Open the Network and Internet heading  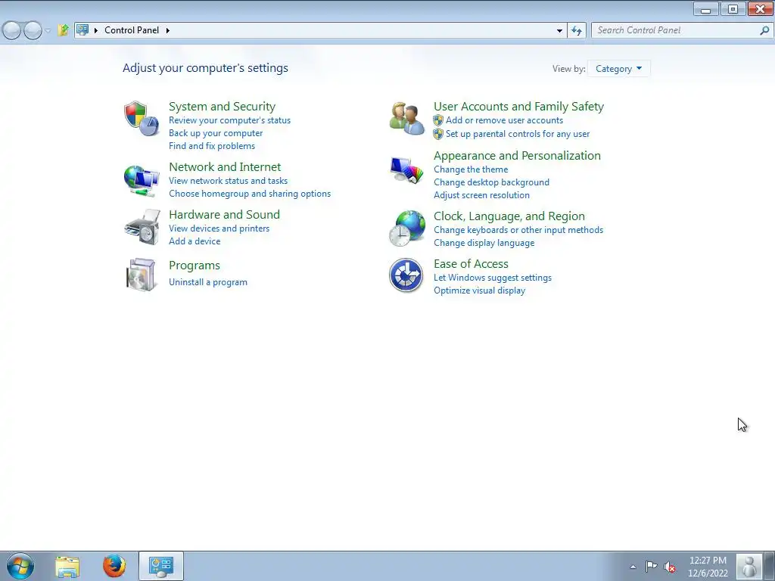[224, 167]
